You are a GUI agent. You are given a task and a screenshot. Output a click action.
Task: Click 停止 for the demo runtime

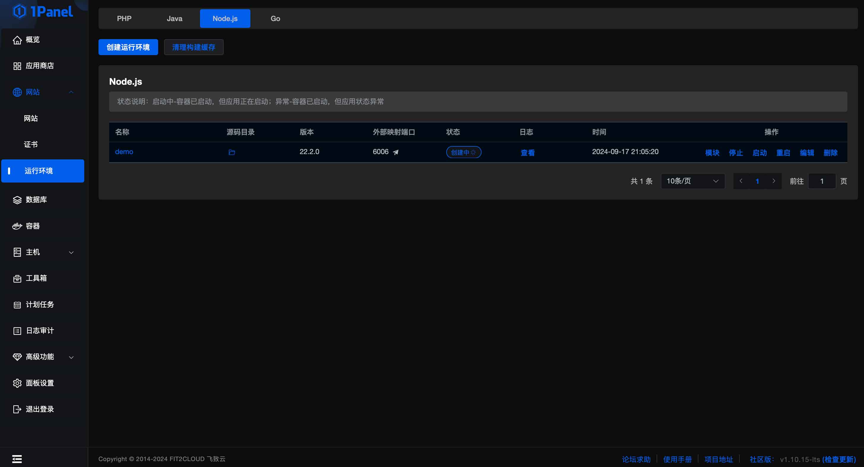(x=736, y=153)
